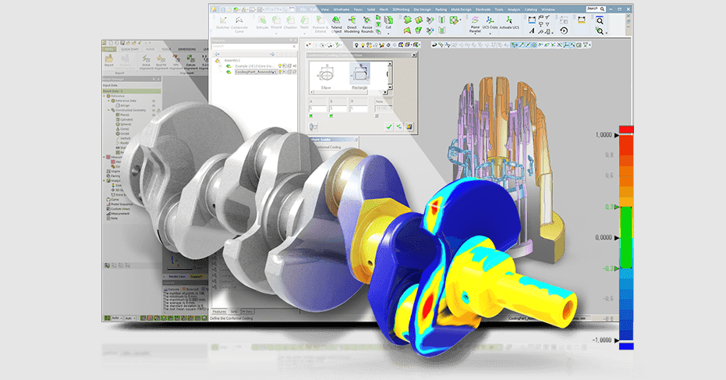Open the dropdown arrow below the Cut tool
726x380 pixels.
[388, 34]
